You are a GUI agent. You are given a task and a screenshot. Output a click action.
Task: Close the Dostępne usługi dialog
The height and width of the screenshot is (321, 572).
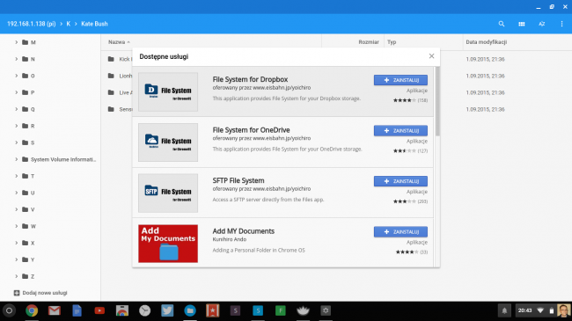click(431, 55)
